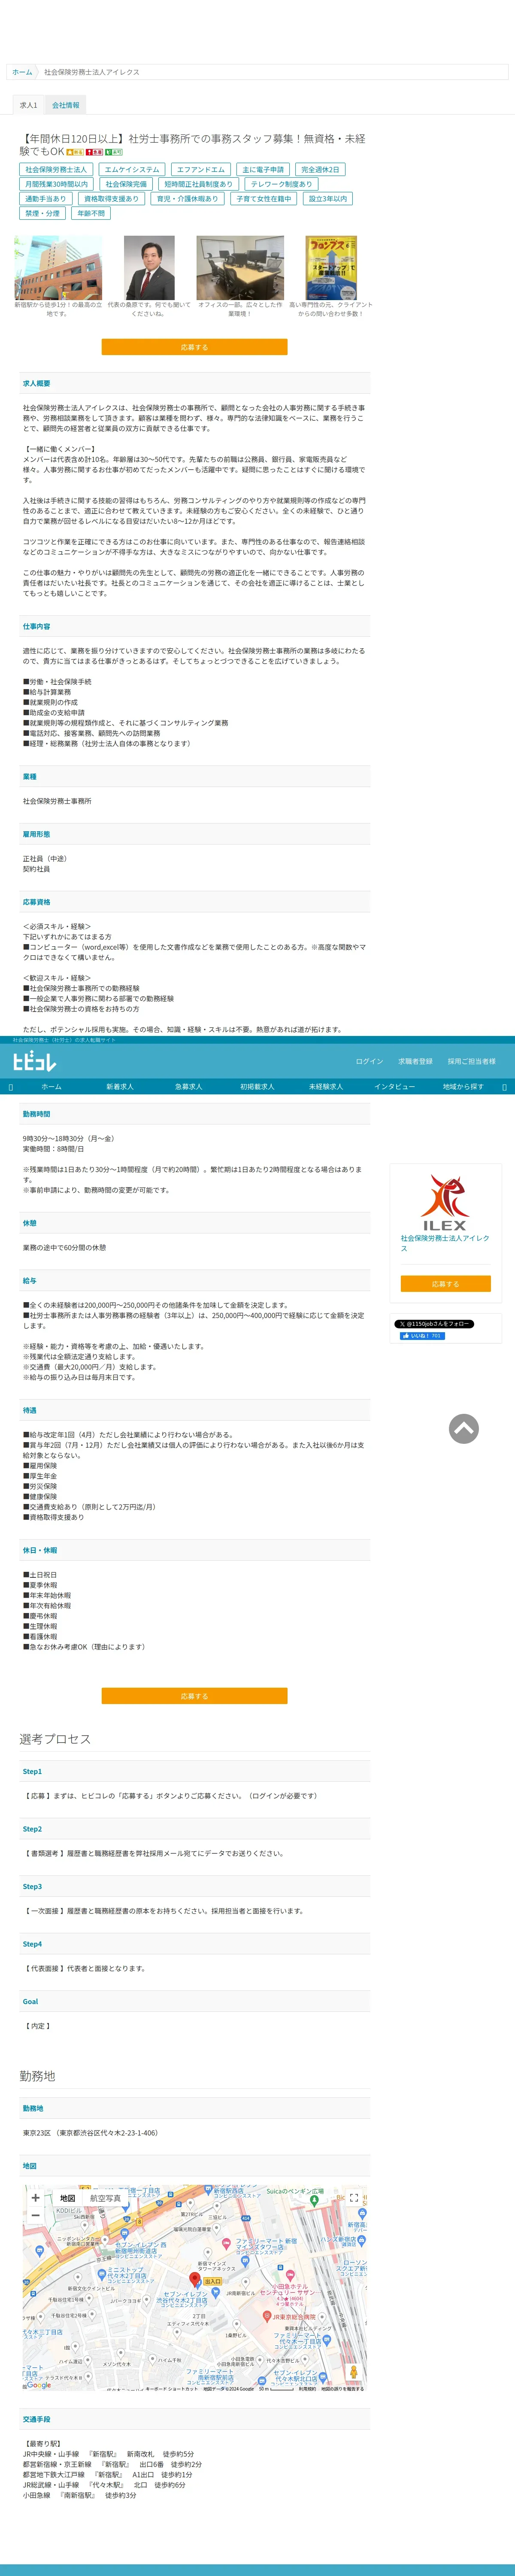Open the 新着求人 navigation item
Screen dimensions: 515x2576
coord(120,1086)
